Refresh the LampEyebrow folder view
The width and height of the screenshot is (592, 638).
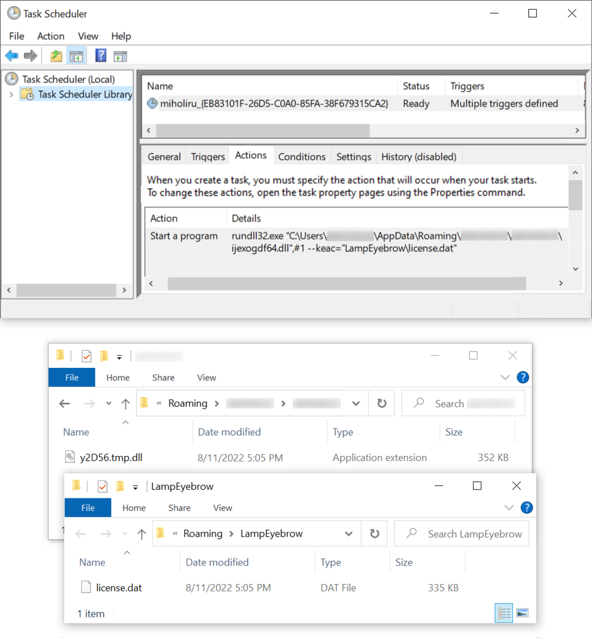click(x=375, y=534)
